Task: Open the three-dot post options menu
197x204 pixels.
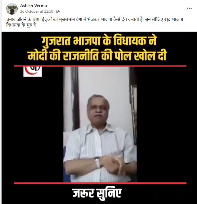Action: (x=189, y=8)
